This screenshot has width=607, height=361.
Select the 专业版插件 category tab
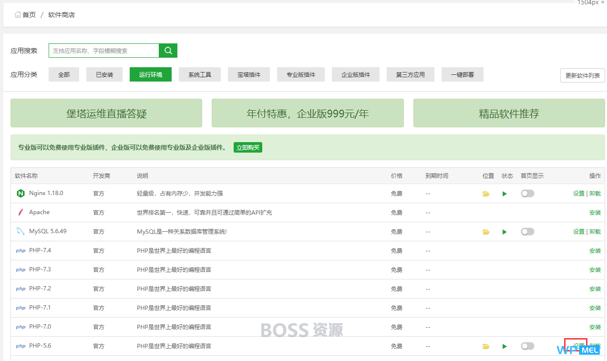301,74
